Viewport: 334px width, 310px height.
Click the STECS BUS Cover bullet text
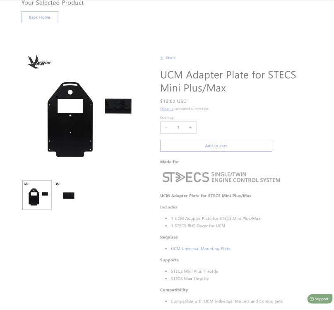[198, 226]
